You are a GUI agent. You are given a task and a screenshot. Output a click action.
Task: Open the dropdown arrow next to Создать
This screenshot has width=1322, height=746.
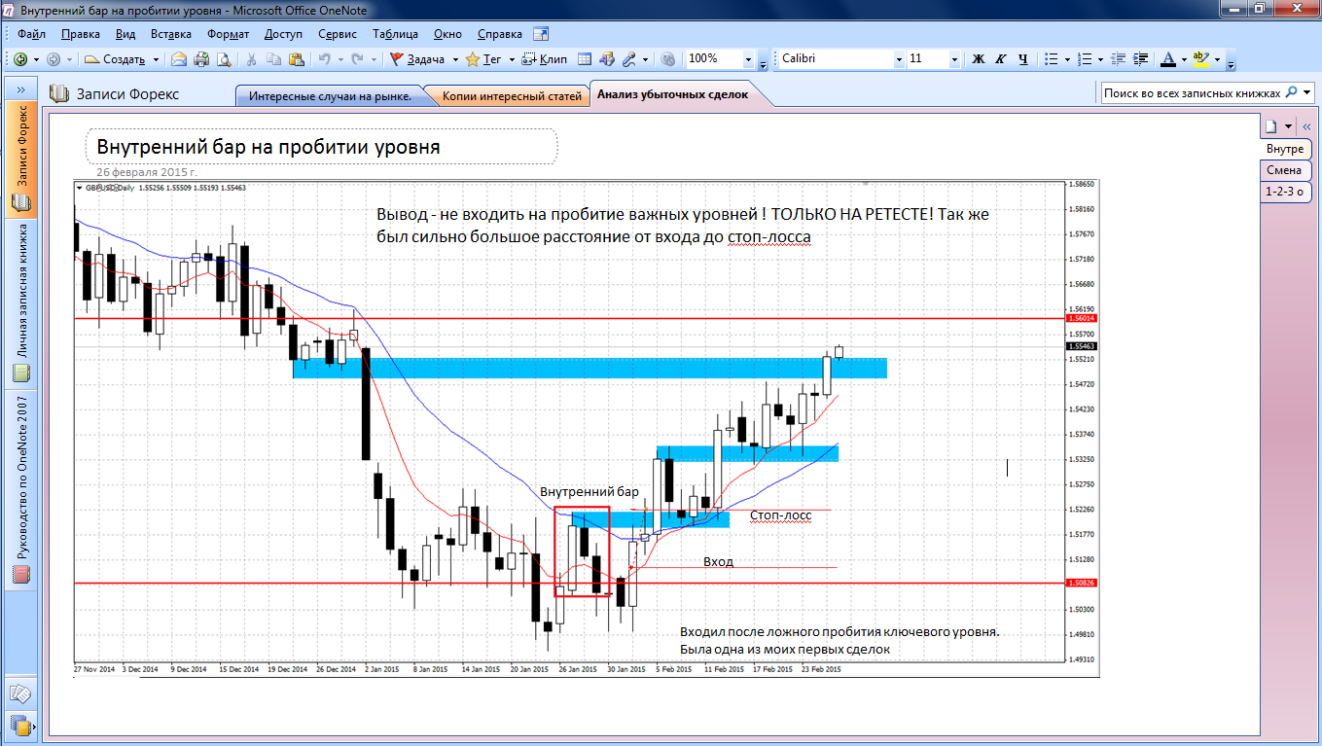156,59
